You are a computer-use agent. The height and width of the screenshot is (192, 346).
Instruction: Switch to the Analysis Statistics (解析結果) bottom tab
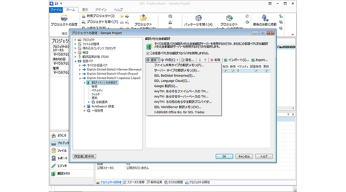pos(154,182)
